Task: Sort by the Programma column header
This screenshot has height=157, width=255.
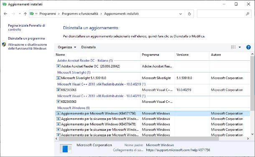Action: click(150, 55)
